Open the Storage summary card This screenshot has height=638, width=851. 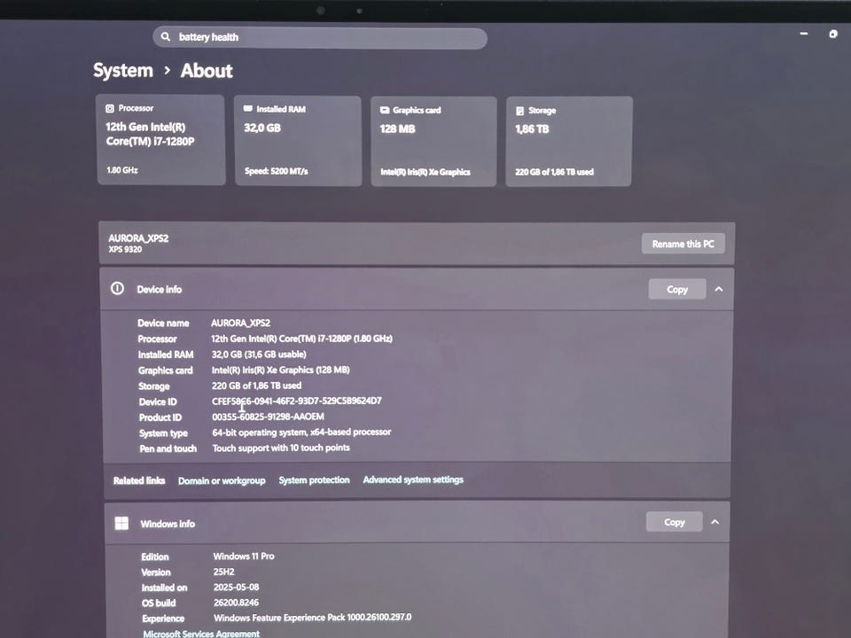click(569, 142)
